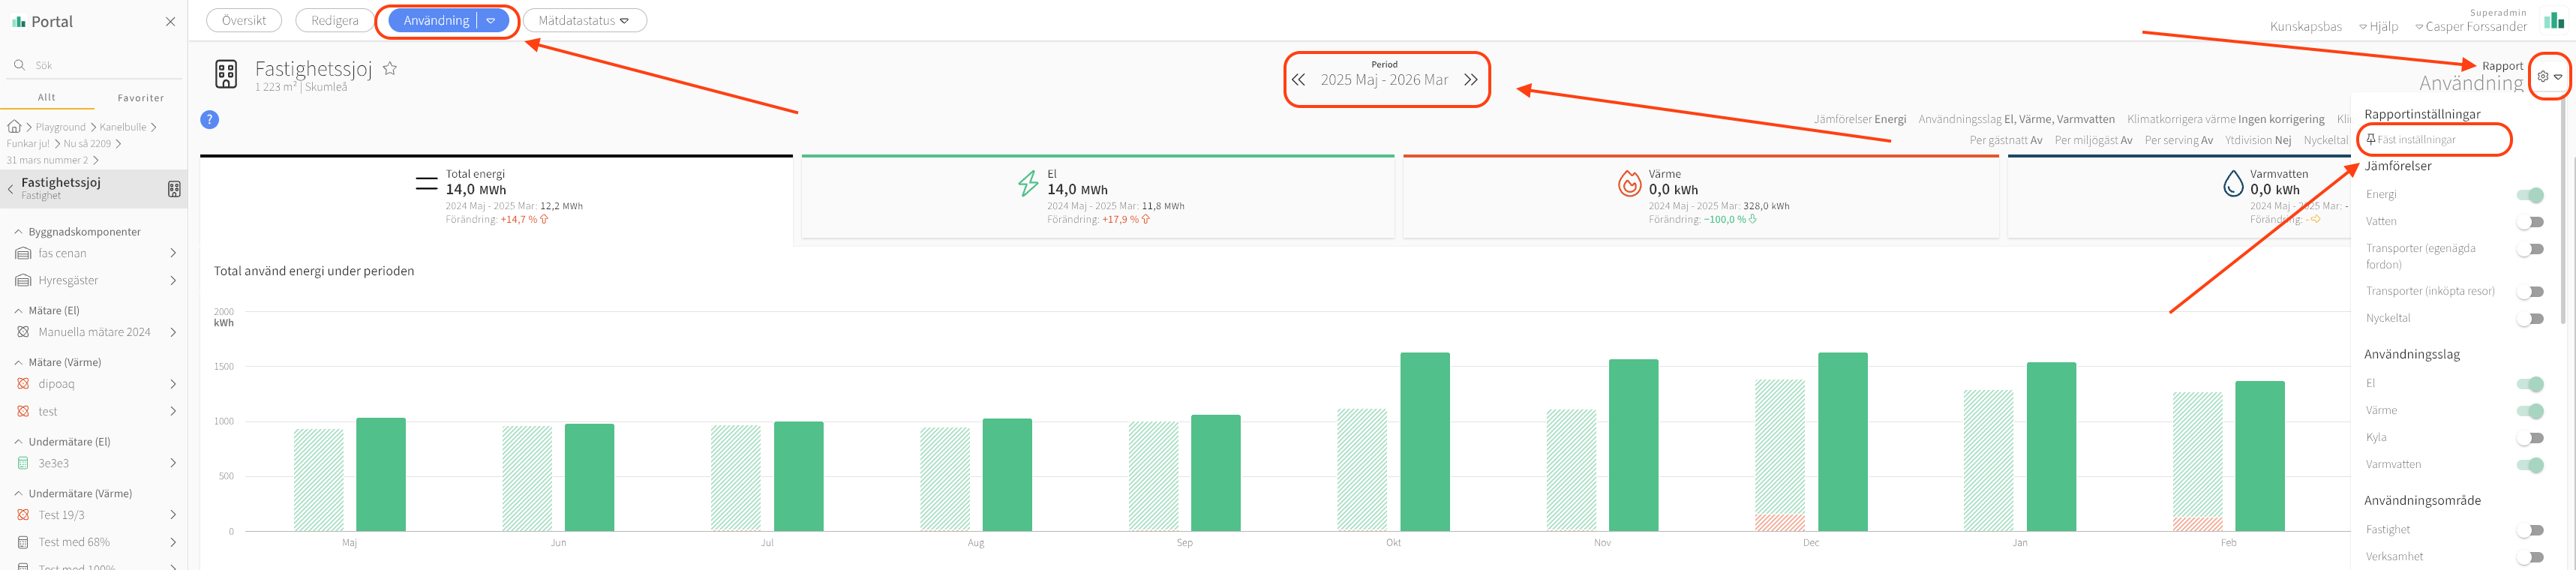Open report settings gear icon
This screenshot has width=2576, height=570.
pyautogui.click(x=2543, y=77)
